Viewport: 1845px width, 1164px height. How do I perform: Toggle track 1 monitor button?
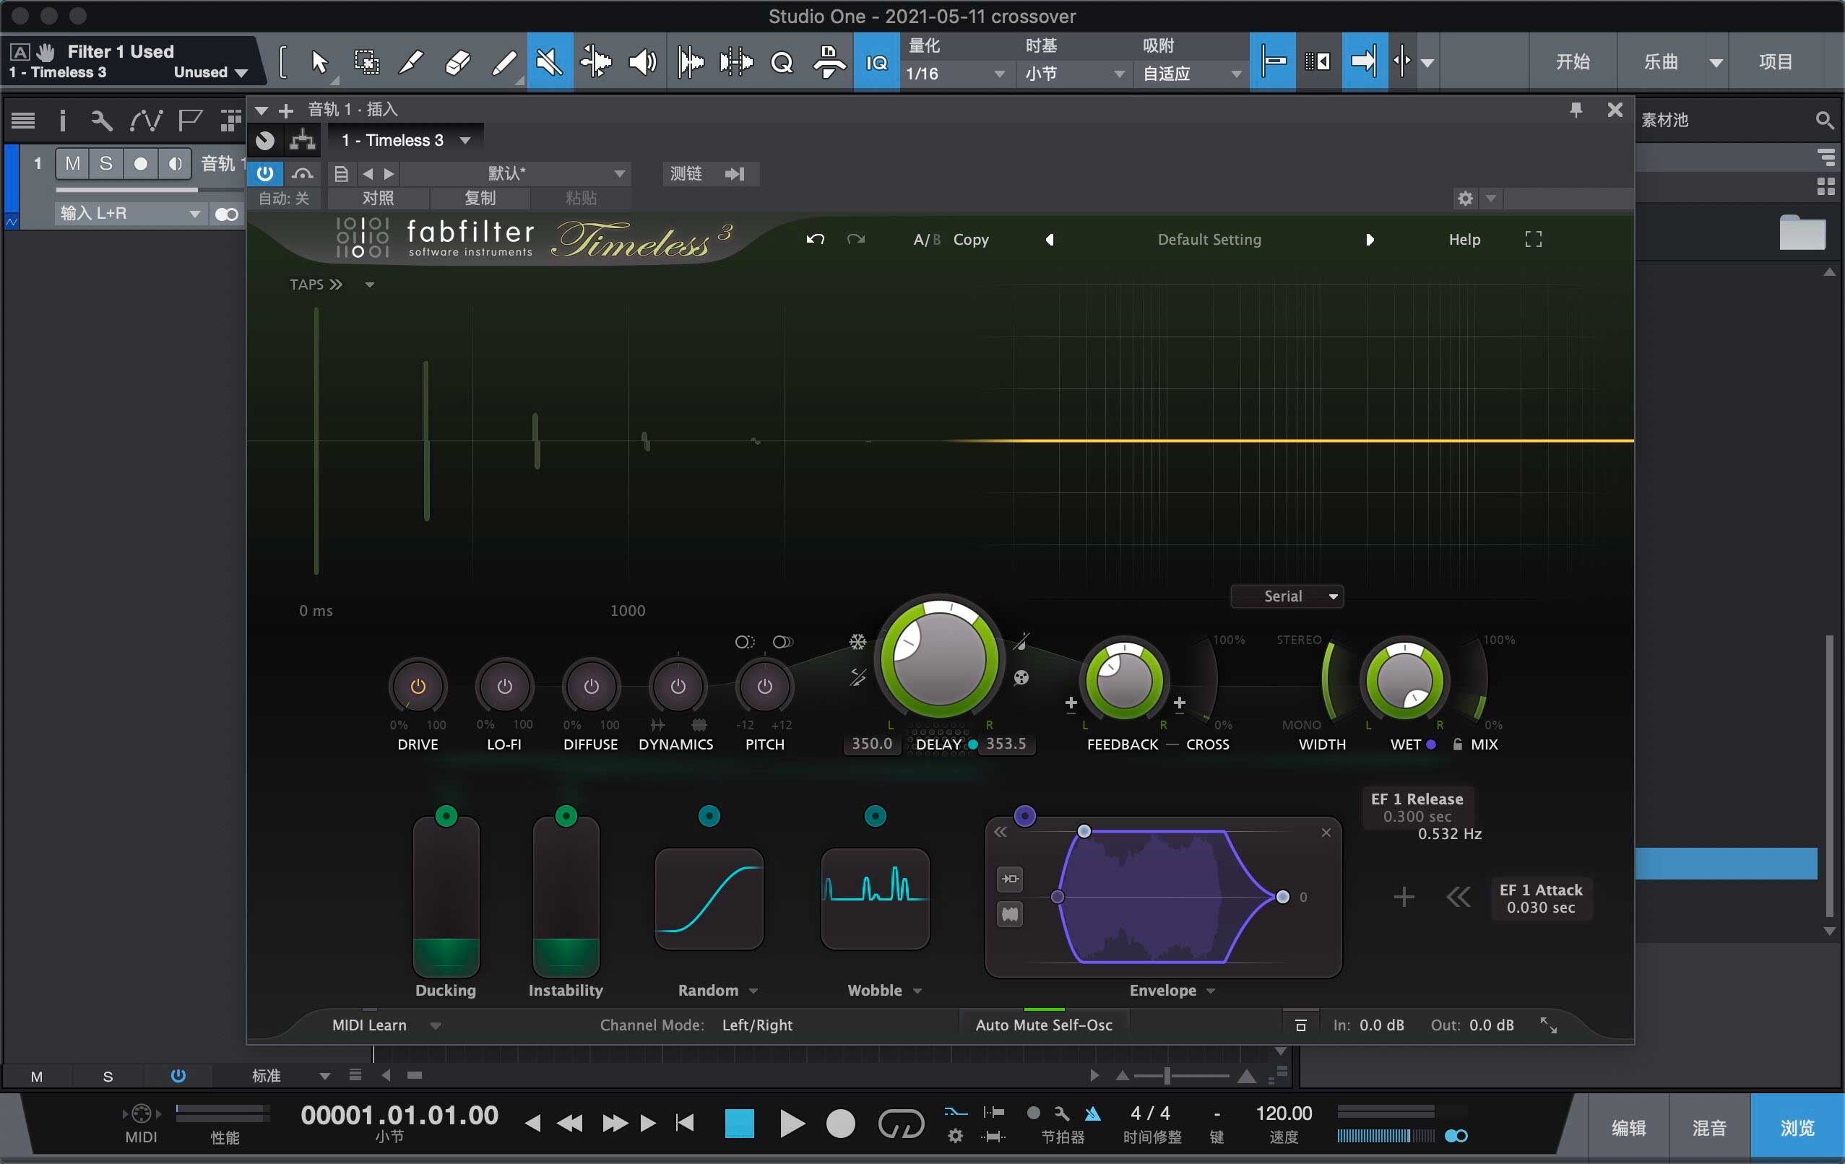[x=175, y=164]
